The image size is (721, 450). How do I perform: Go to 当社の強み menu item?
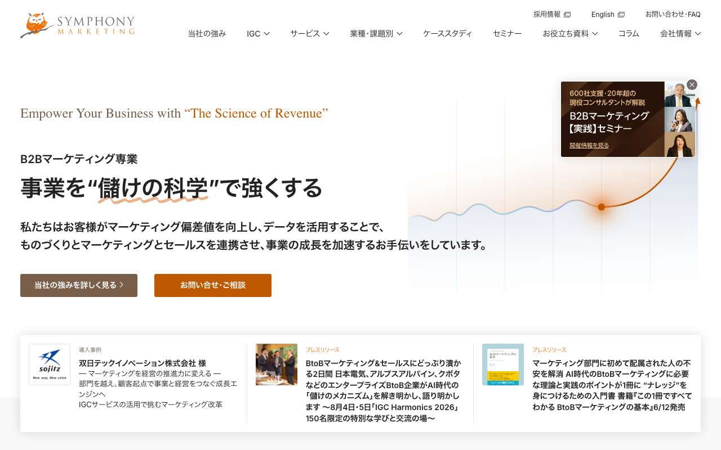pyautogui.click(x=207, y=34)
